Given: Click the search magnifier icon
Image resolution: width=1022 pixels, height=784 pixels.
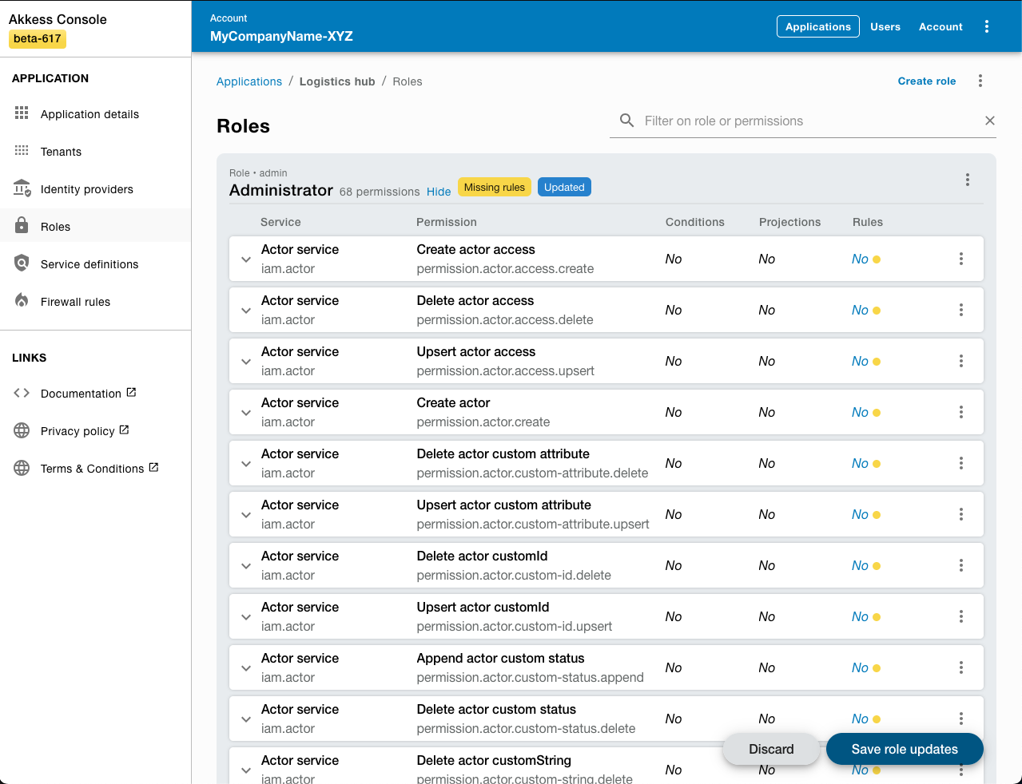Looking at the screenshot, I should pyautogui.click(x=626, y=120).
